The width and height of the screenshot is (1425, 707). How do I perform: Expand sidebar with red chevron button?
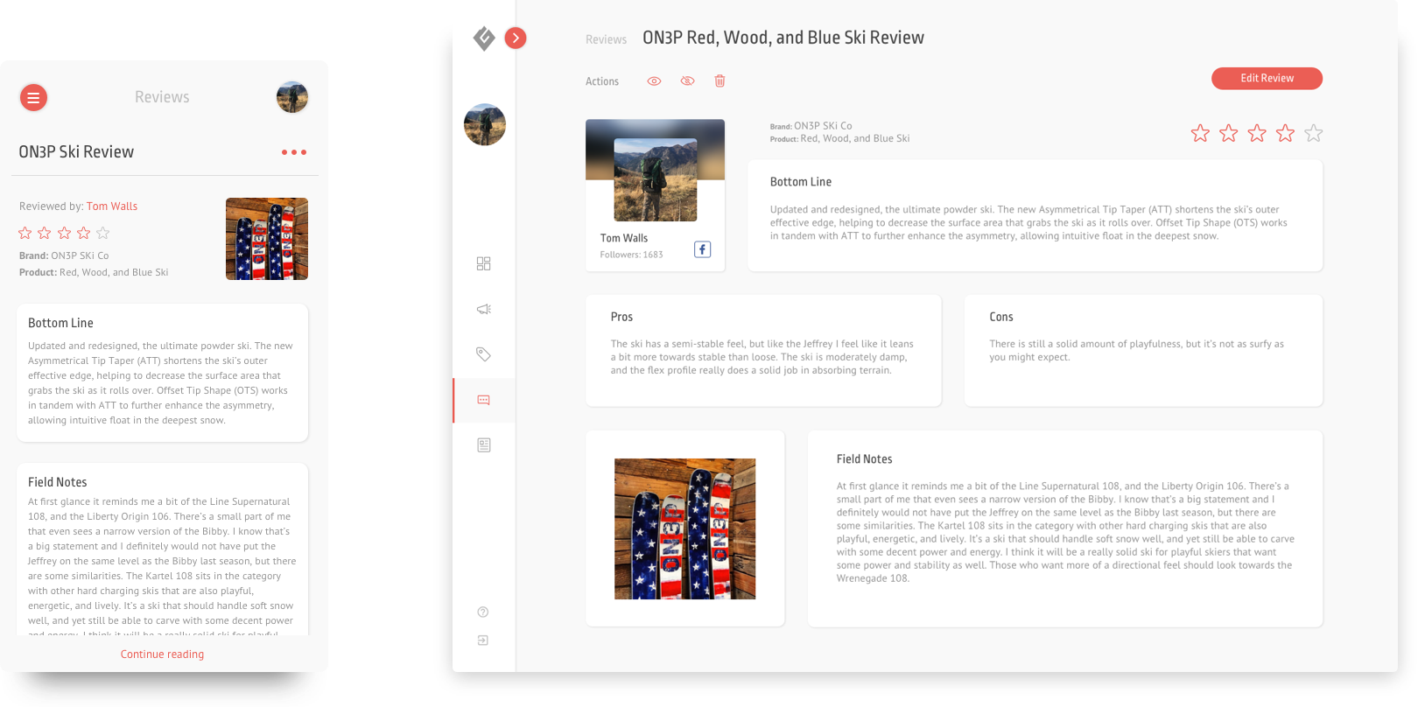(516, 38)
